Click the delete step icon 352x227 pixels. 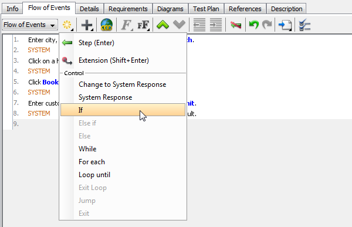coord(236,25)
